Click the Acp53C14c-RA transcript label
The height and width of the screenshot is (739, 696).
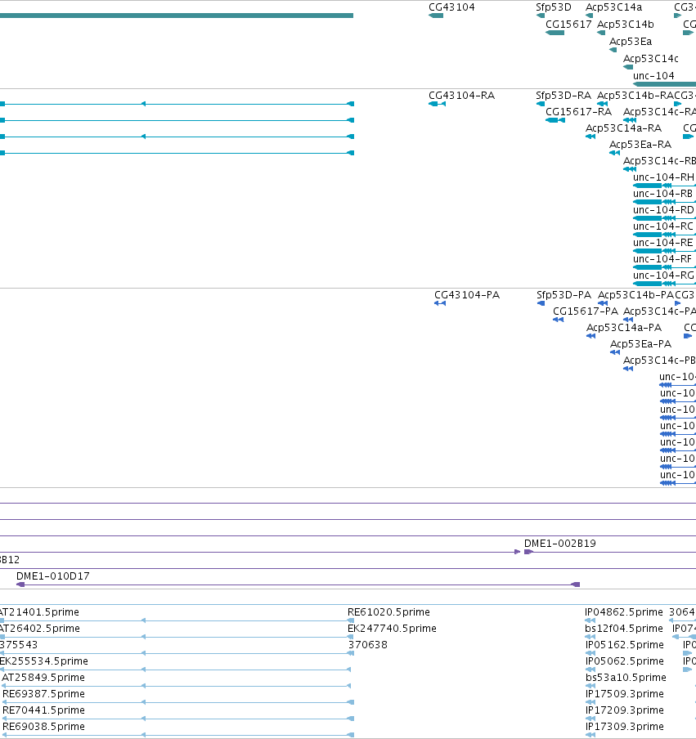(659, 112)
